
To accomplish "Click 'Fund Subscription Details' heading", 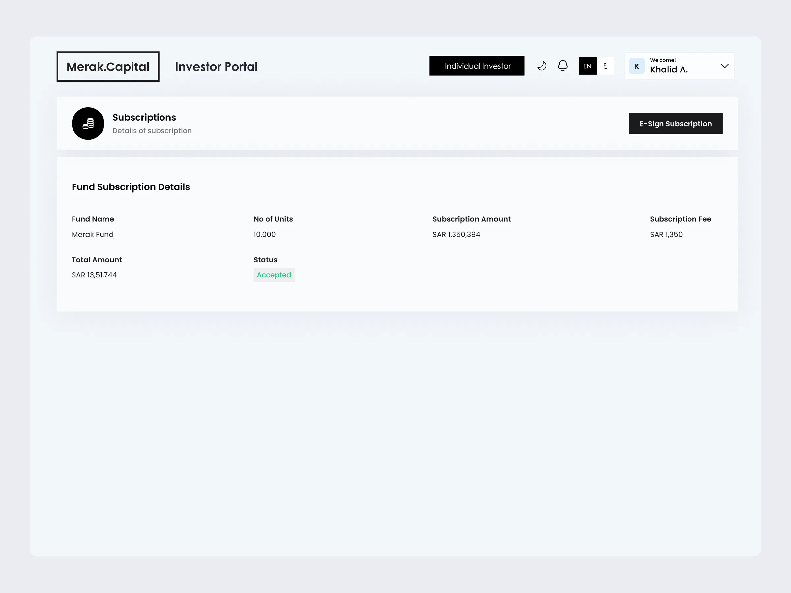I will click(x=131, y=187).
